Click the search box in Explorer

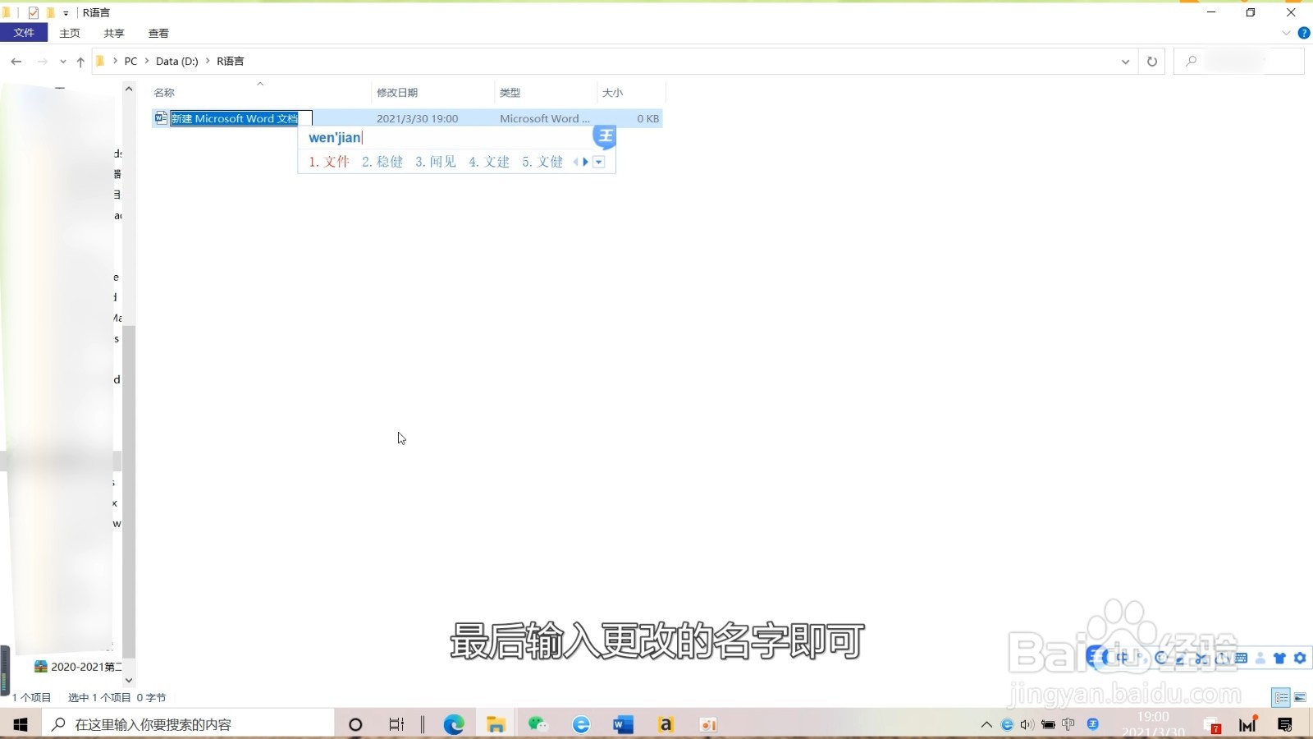click(x=1238, y=62)
